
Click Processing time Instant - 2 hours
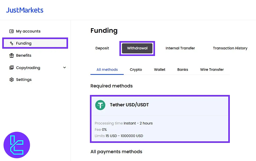pyautogui.click(x=124, y=123)
